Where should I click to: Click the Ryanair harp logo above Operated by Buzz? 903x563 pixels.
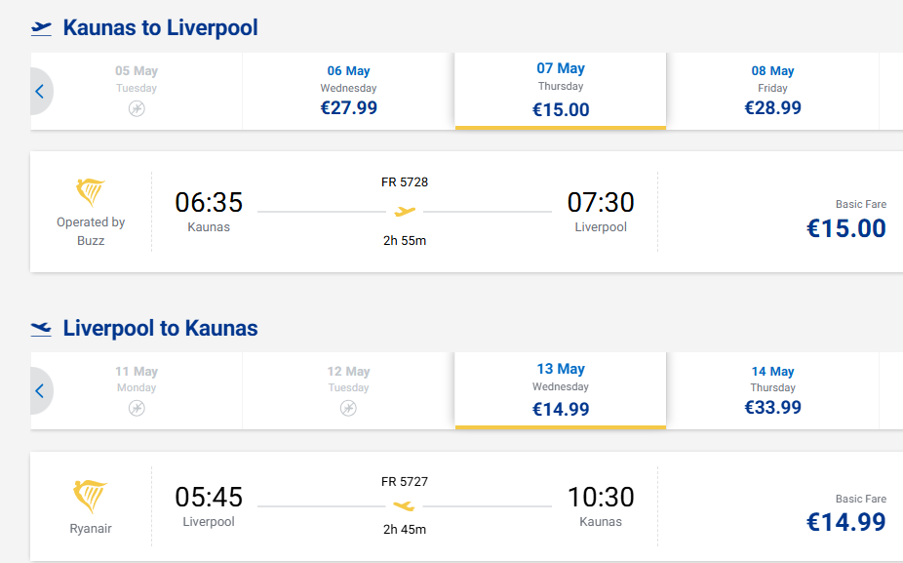[x=91, y=192]
